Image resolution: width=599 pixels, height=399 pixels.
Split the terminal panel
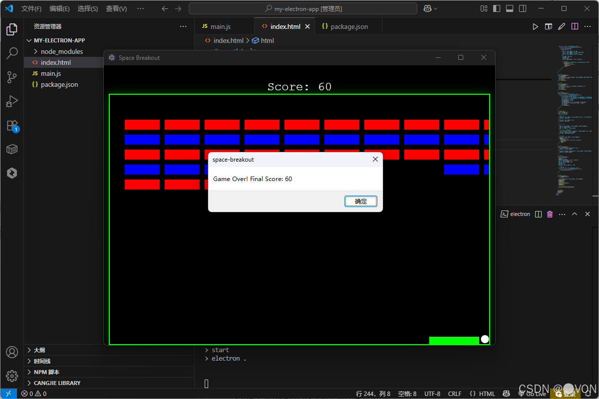pyautogui.click(x=538, y=214)
